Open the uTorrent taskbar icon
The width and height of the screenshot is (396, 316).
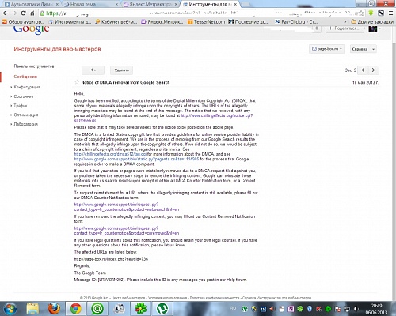click(162, 309)
